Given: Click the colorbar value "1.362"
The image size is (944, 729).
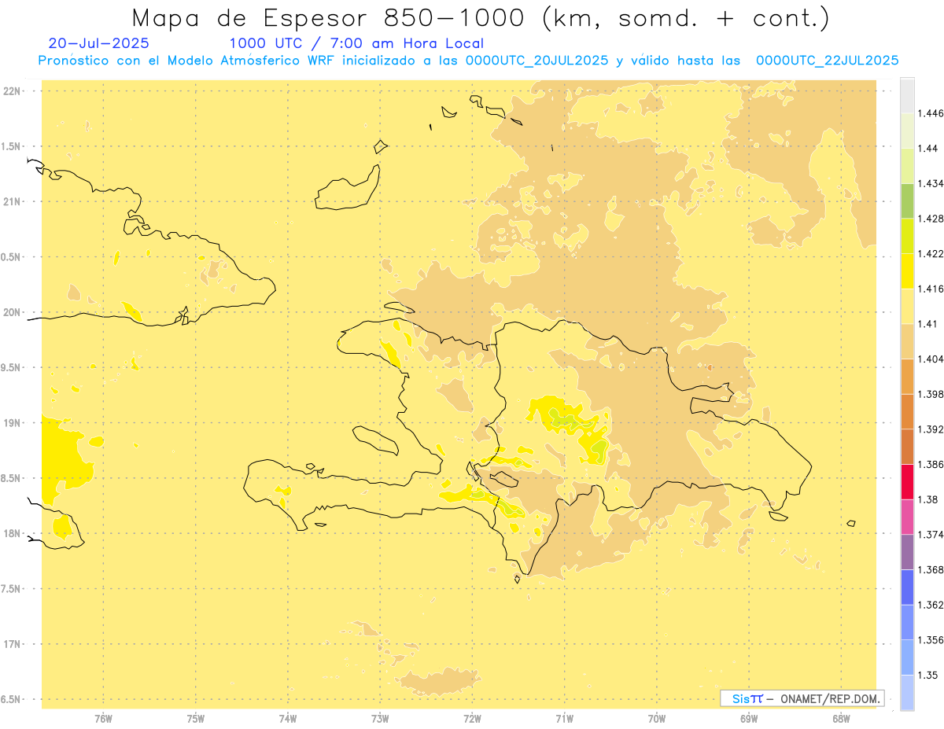Looking at the screenshot, I should coord(931,605).
